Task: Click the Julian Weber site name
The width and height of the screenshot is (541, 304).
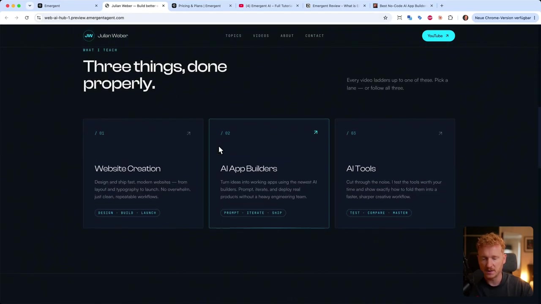Action: 113,36
